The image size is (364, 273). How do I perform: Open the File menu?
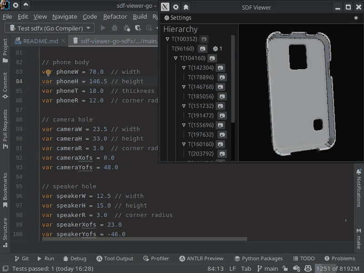coord(7,17)
